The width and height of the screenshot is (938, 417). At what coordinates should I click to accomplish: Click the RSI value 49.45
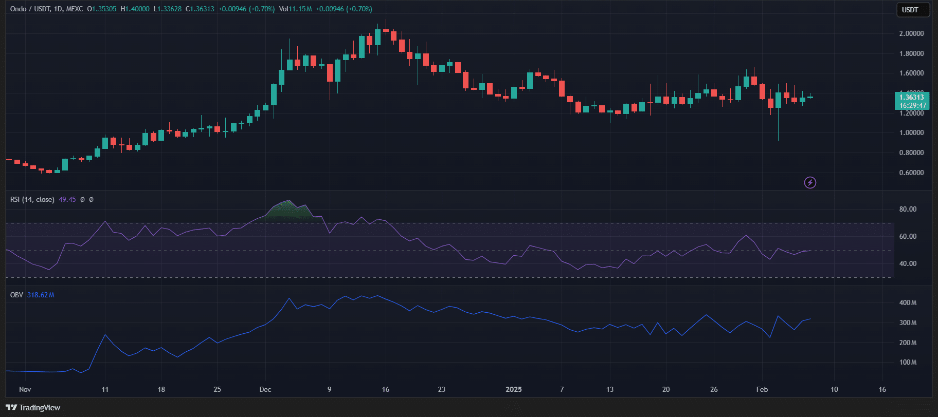[67, 199]
